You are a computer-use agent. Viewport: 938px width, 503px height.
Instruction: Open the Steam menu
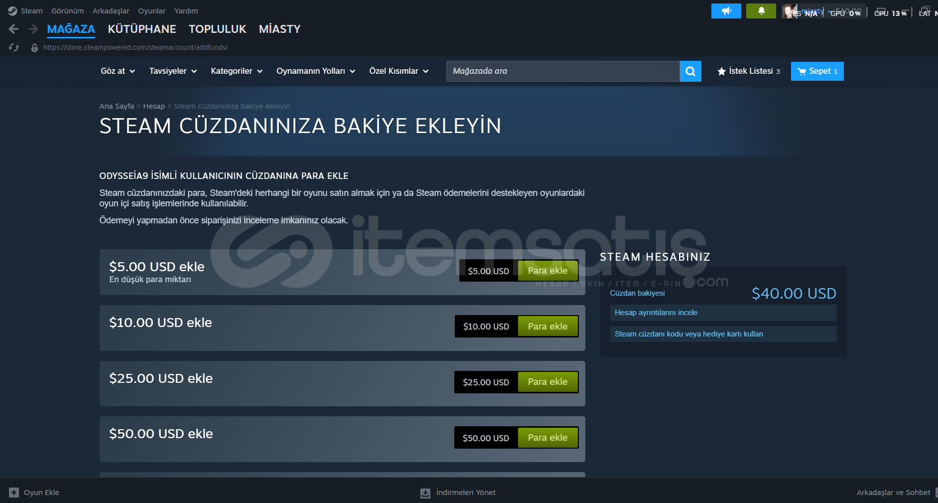[32, 11]
